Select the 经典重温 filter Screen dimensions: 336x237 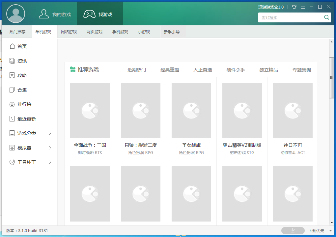coord(170,70)
